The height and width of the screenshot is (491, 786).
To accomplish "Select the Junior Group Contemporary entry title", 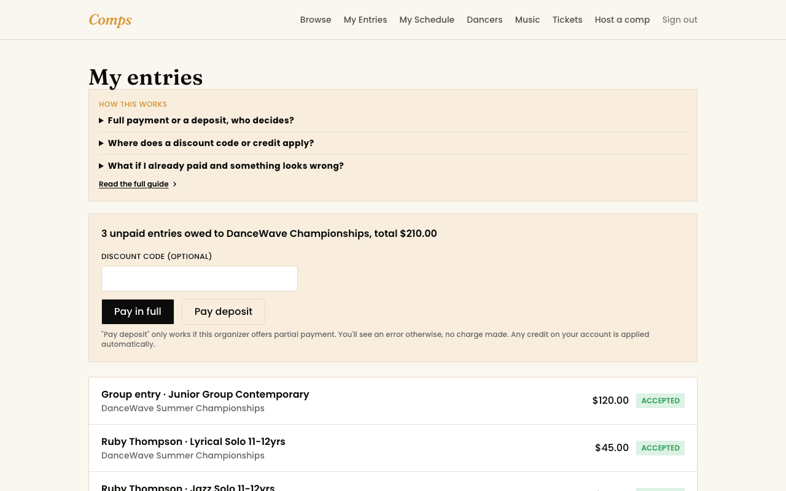I will pyautogui.click(x=205, y=394).
